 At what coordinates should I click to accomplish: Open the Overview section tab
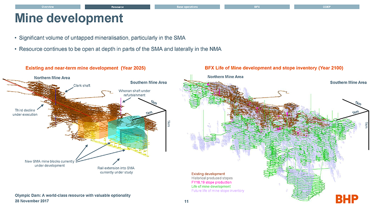click(x=47, y=7)
